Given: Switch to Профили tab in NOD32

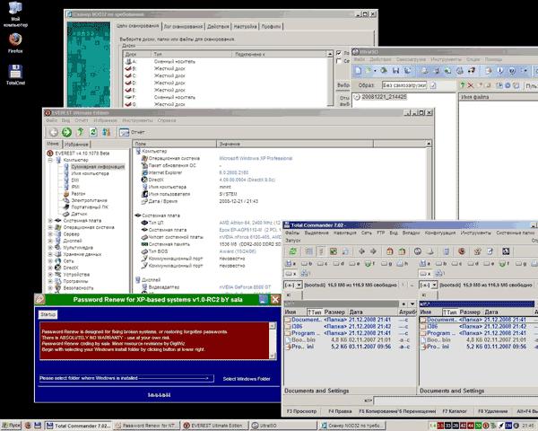Looking at the screenshot, I should pos(271,26).
